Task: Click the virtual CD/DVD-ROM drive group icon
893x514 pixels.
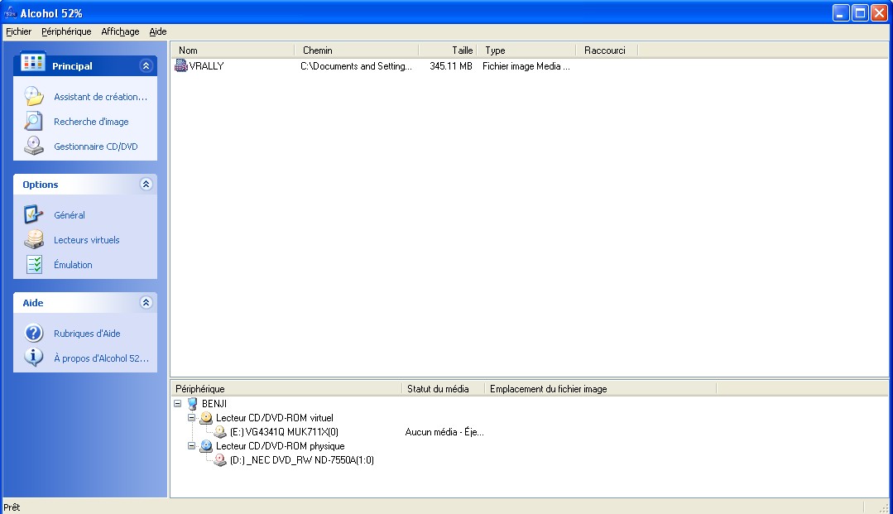Action: (206, 418)
